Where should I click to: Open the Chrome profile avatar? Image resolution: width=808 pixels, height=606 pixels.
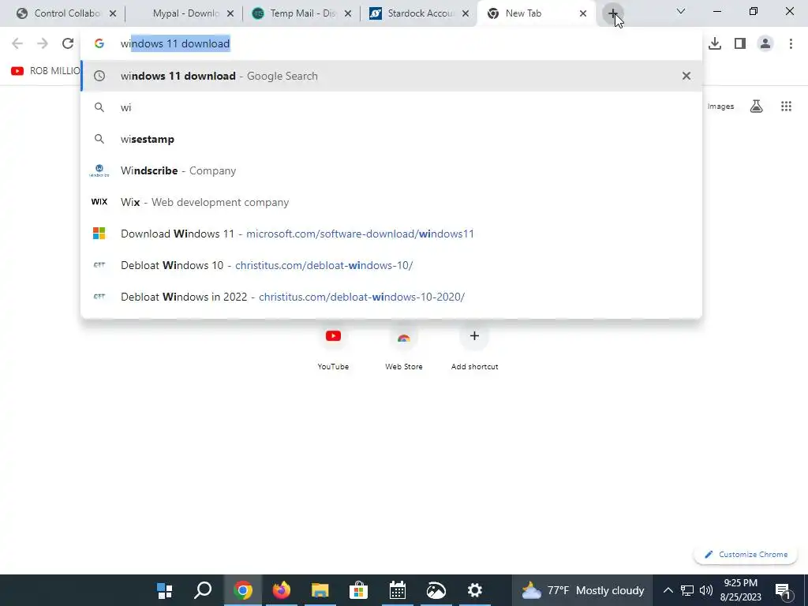tap(765, 44)
